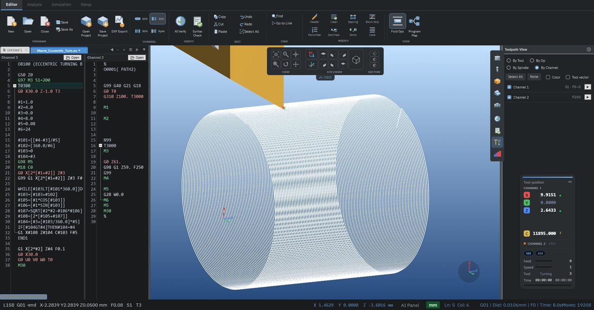Switch to the Analysis tab

tap(34, 5)
